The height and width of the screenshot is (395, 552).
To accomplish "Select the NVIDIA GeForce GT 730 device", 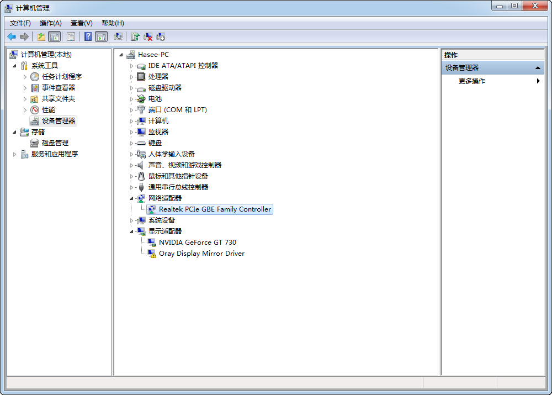I will click(197, 243).
